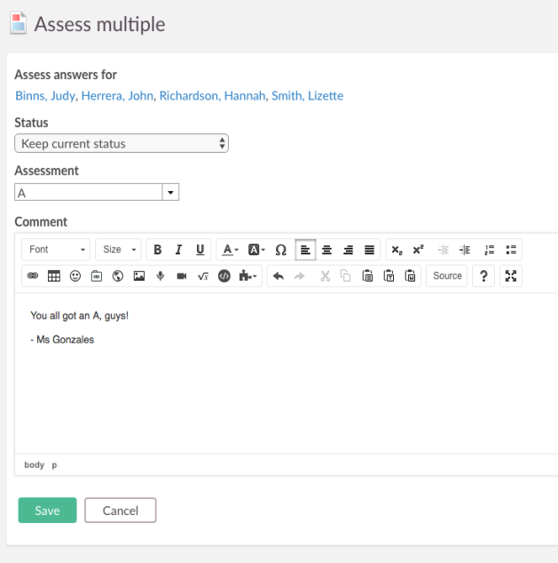Insert a table using the table icon
558x563 pixels.
tap(54, 276)
